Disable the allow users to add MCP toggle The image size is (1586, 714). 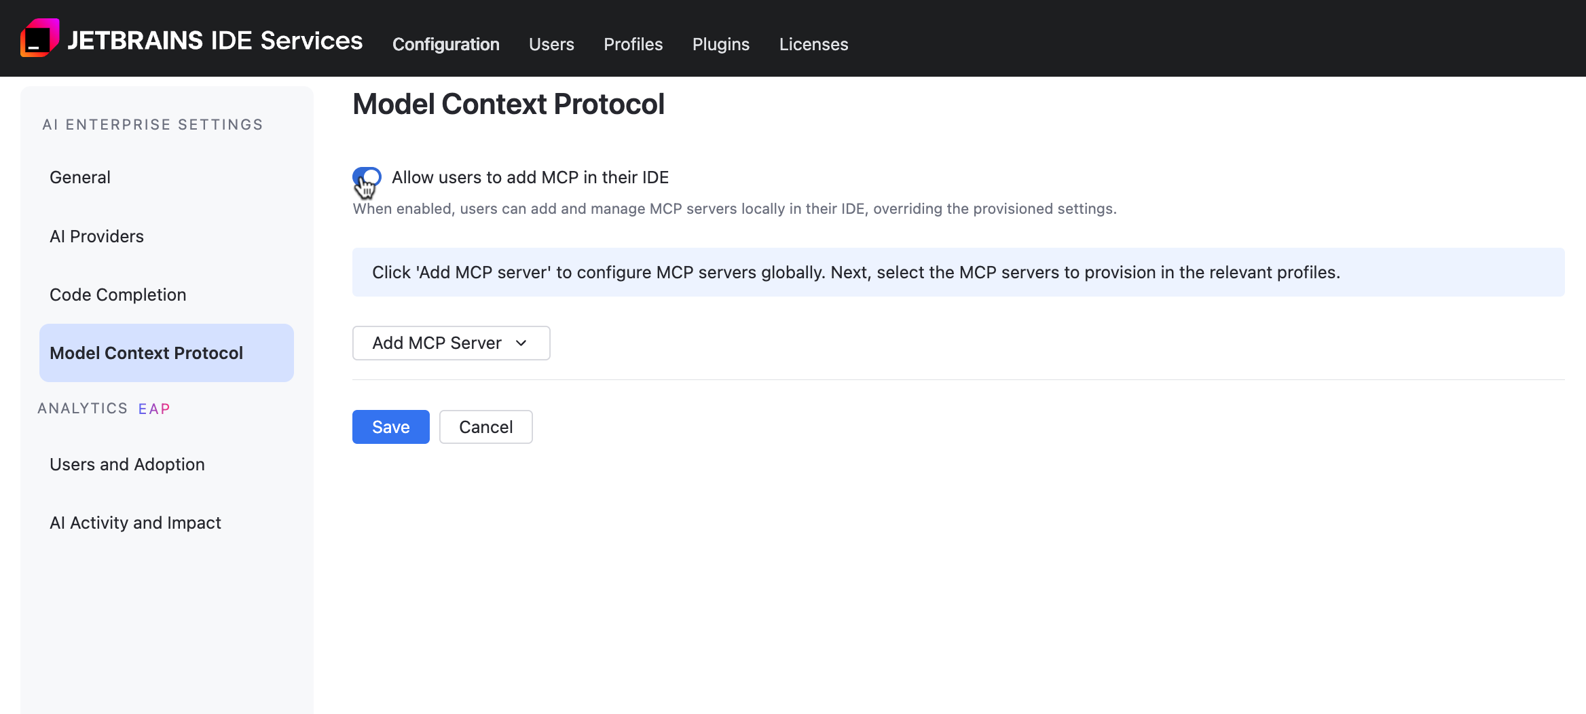pos(367,177)
